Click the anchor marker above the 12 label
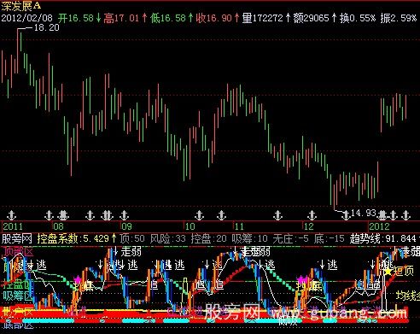The height and width of the screenshot is (334, 420). 312,215
